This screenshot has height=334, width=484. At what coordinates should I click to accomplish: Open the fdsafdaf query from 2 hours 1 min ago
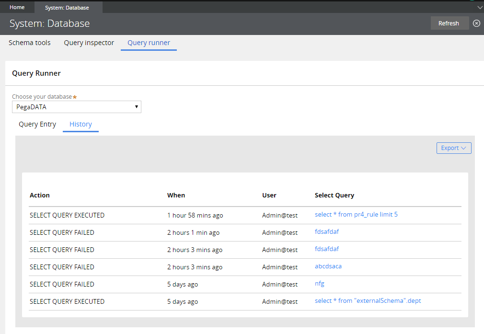click(327, 231)
